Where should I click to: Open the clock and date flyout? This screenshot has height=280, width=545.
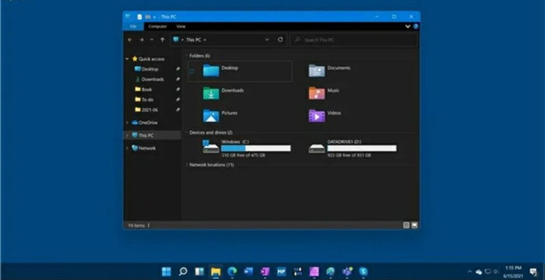click(x=513, y=271)
